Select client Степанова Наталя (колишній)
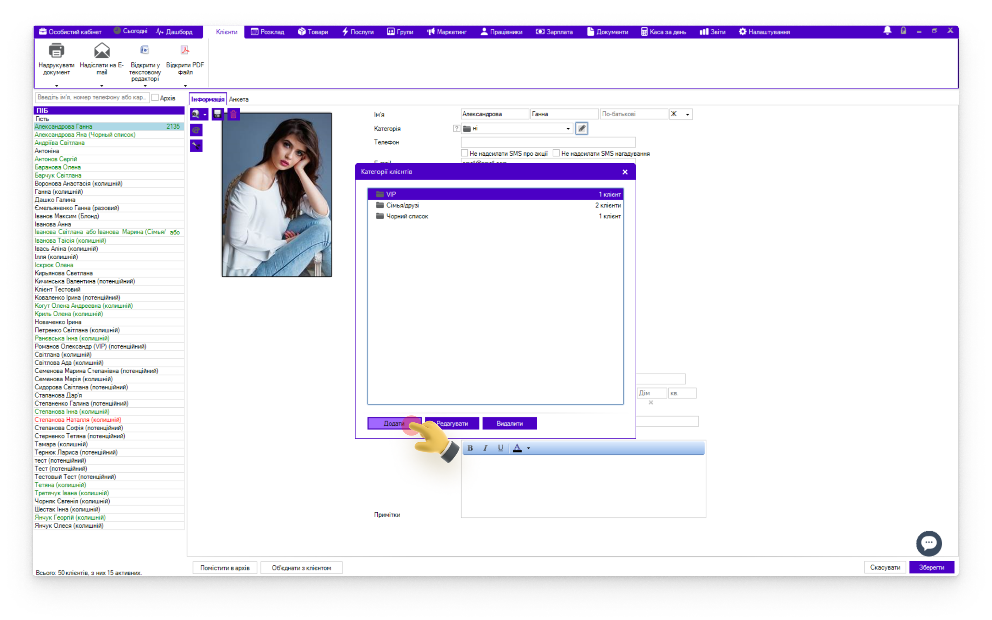Screen dimensions: 992x620 pos(108,420)
